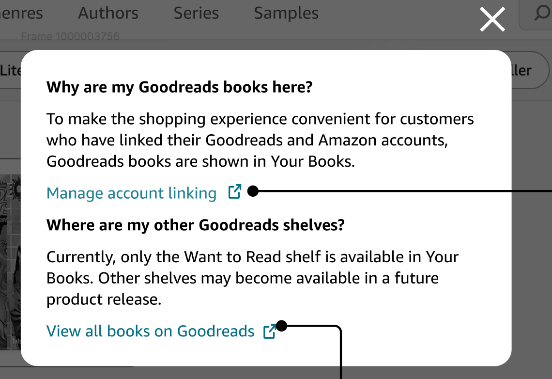Click annotation dot next to View all books
This screenshot has width=552, height=379.
click(x=281, y=326)
